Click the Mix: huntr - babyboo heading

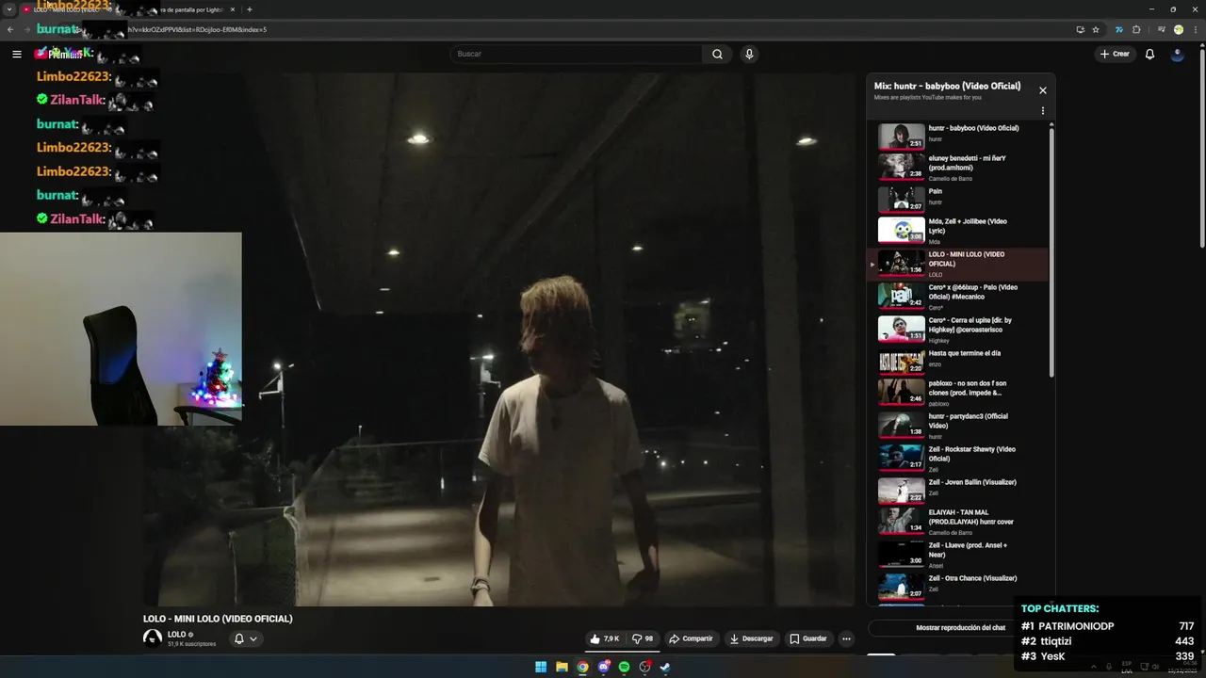click(947, 86)
